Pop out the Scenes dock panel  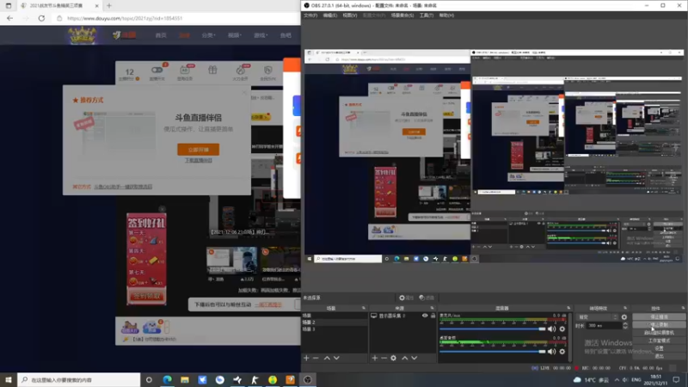pyautogui.click(x=363, y=308)
